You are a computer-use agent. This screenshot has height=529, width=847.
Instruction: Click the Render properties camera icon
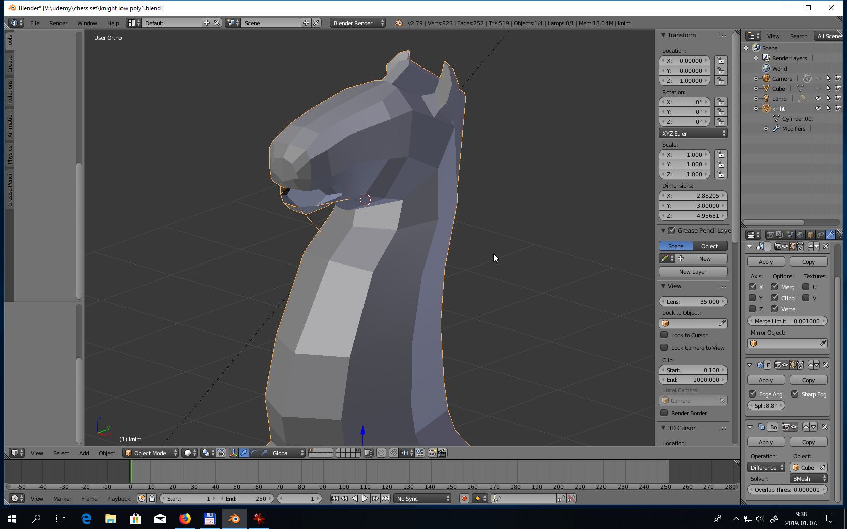click(770, 235)
